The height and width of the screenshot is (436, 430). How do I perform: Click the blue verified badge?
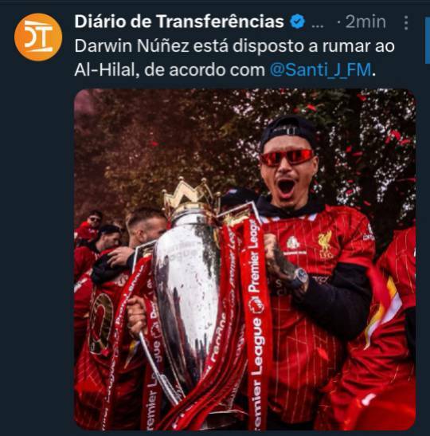(298, 22)
